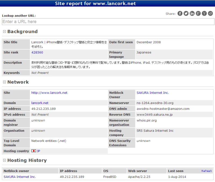Image resolution: width=215 pixels, height=182 pixels.
Task: Click the IPv6 address Not Present value
Action: [40, 115]
